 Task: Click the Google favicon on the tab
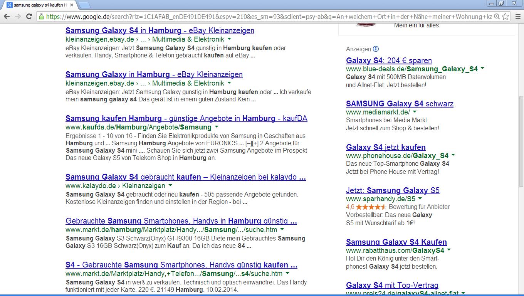coord(9,5)
